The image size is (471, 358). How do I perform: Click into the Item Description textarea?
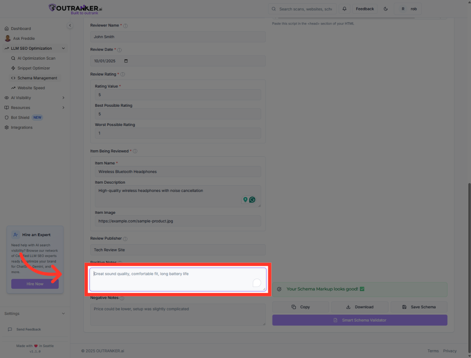(x=178, y=196)
